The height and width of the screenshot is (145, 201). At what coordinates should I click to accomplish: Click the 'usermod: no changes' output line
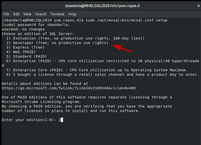click(23, 29)
